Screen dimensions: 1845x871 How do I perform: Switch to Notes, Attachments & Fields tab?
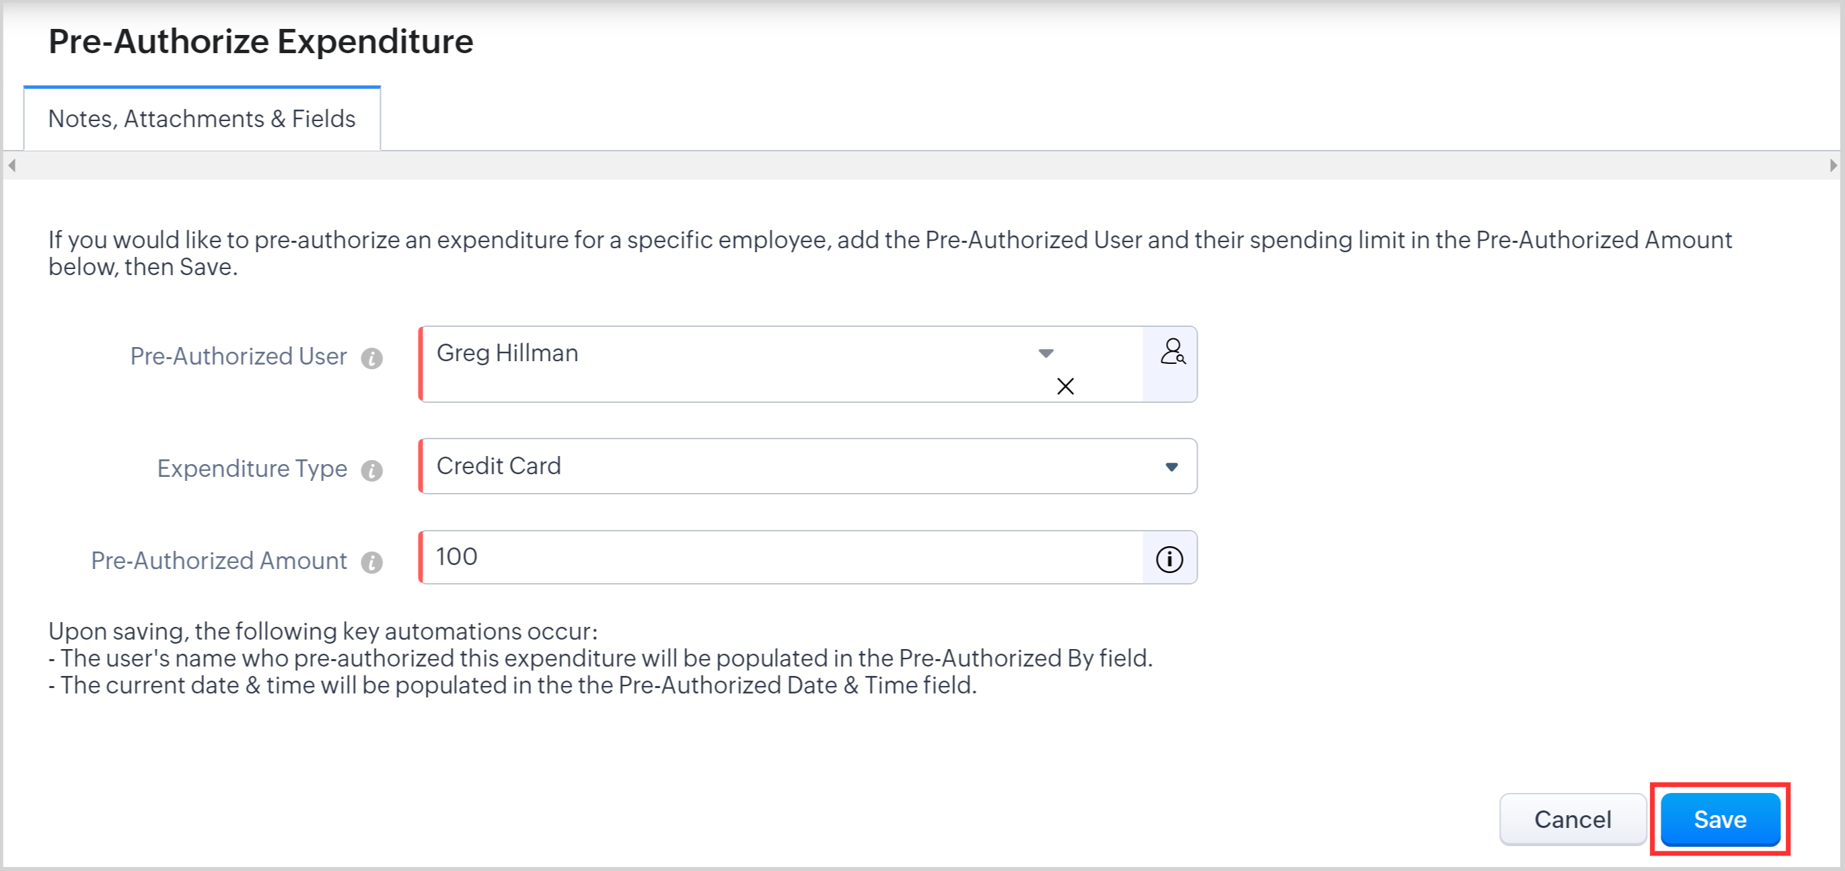202,119
